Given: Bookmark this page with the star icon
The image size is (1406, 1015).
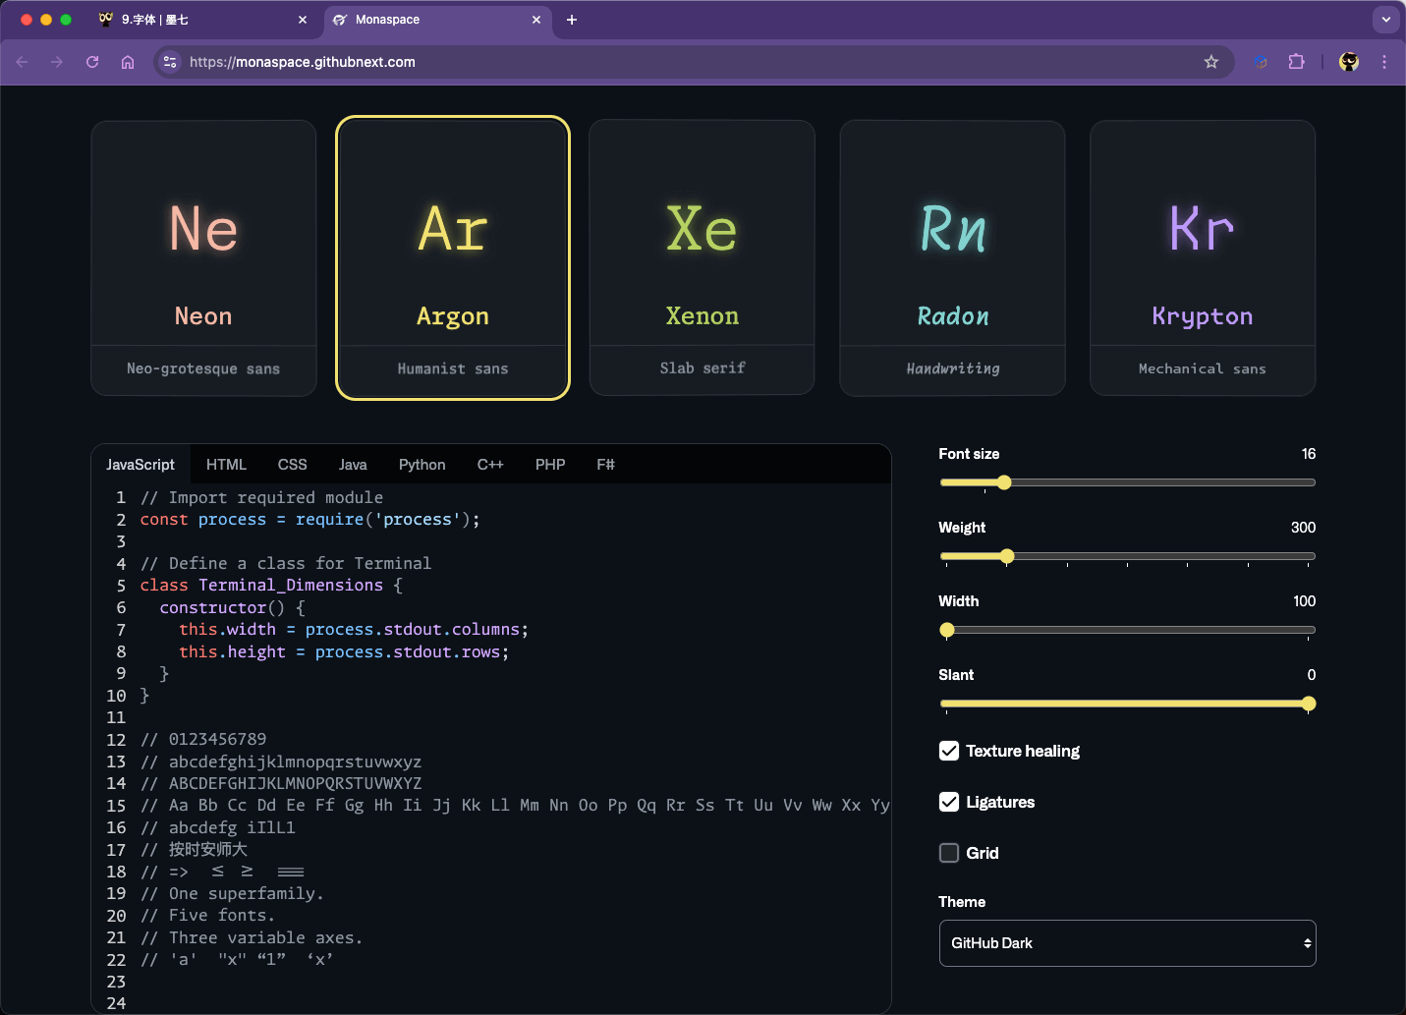Looking at the screenshot, I should [1211, 62].
